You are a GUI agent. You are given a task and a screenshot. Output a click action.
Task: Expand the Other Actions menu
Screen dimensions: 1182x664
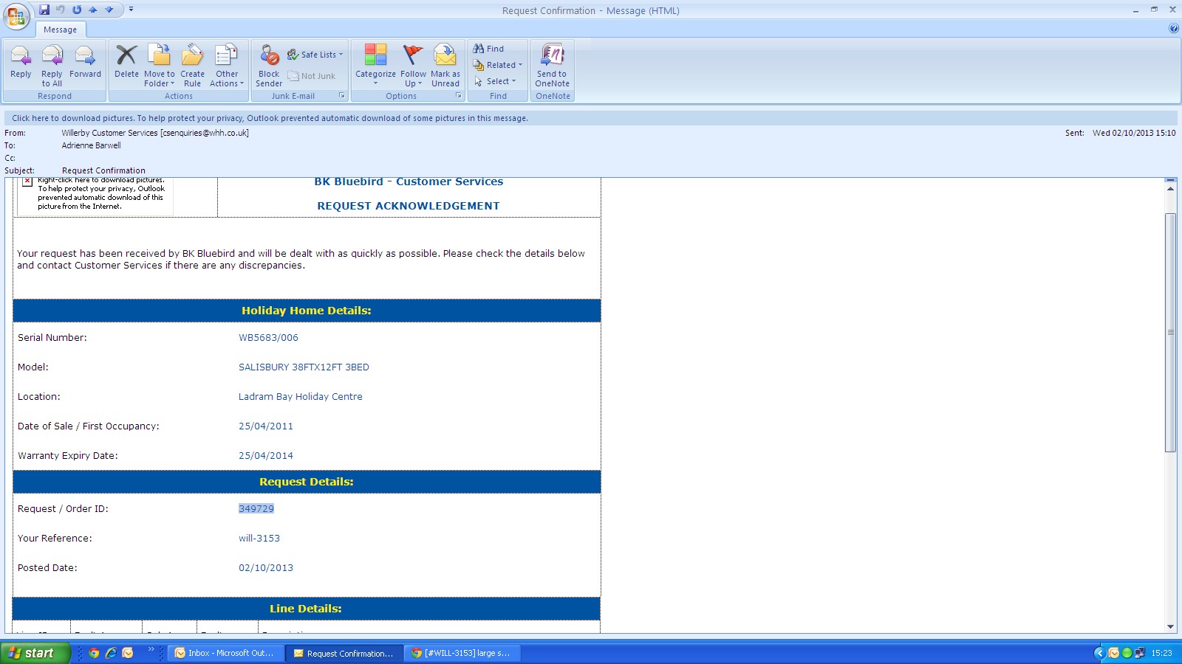click(x=227, y=66)
